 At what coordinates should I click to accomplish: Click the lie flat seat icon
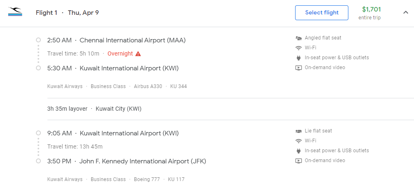[x=298, y=131]
